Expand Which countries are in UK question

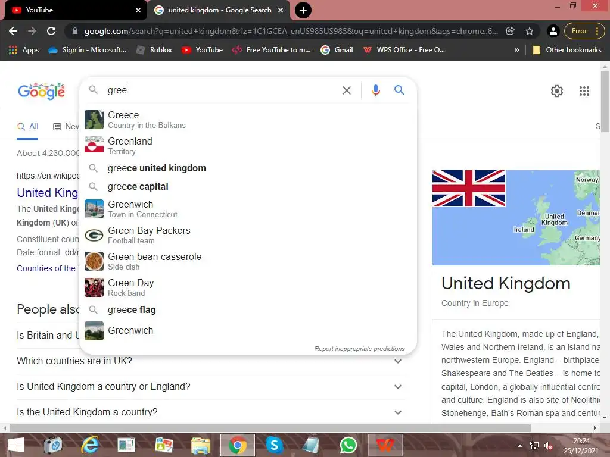[210, 361]
